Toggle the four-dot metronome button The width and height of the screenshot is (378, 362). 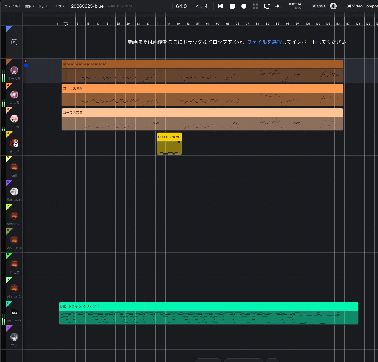click(255, 6)
